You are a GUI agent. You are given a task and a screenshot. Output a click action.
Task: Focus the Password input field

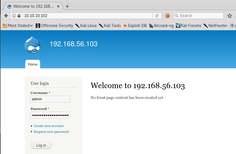(x=50, y=115)
